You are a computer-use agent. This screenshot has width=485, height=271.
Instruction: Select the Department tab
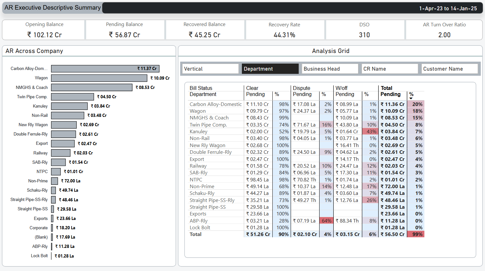point(270,69)
